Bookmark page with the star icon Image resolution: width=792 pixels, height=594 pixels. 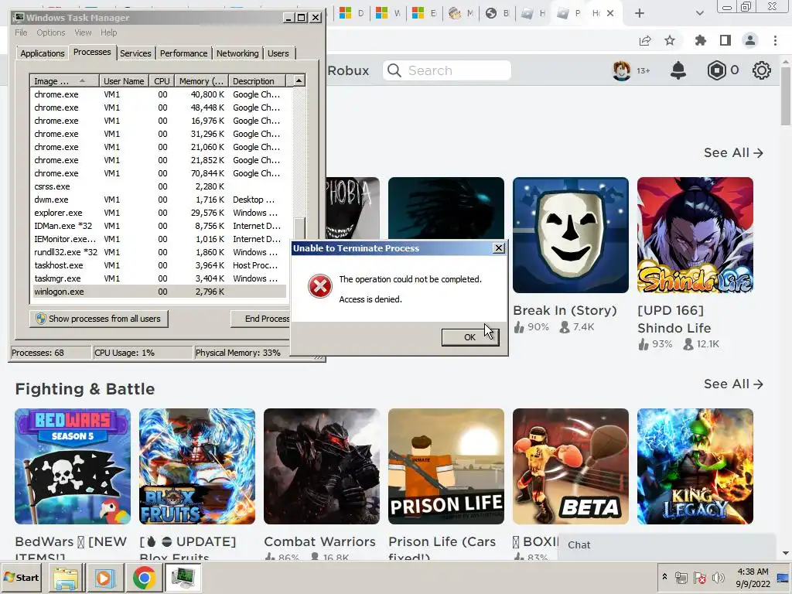(x=670, y=40)
